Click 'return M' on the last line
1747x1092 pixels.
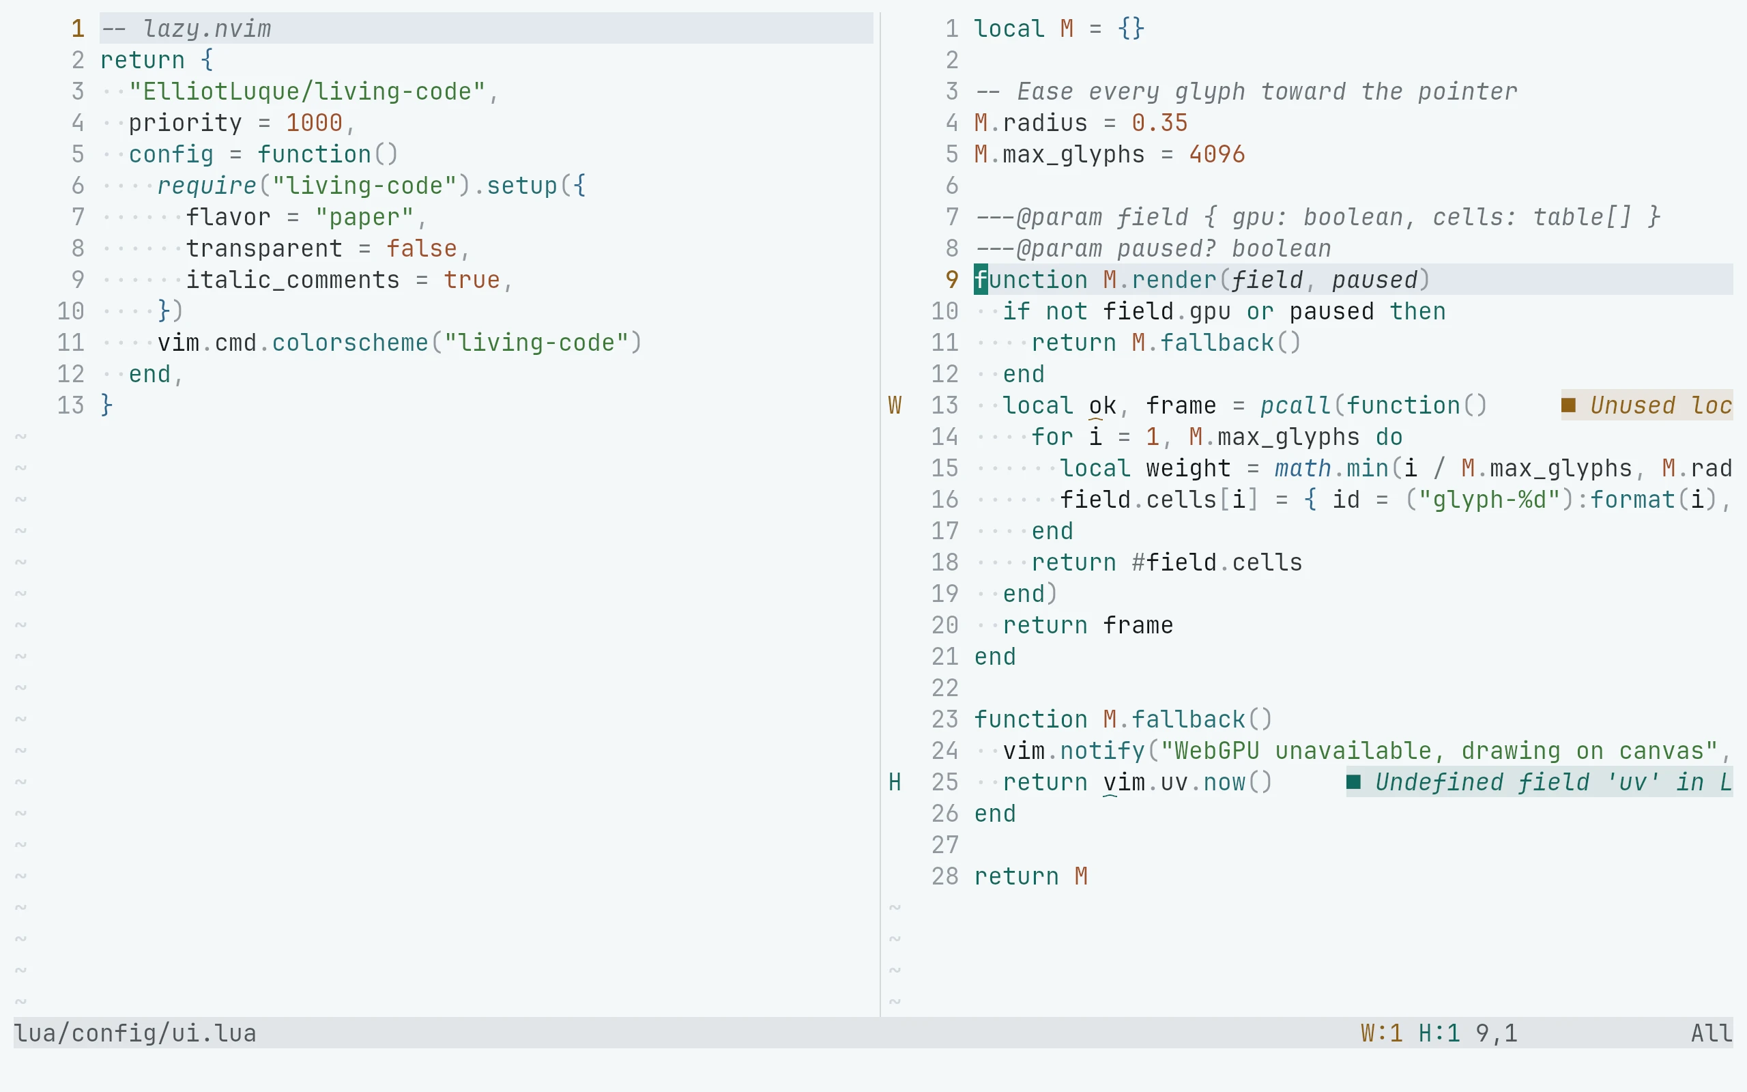tap(1031, 876)
